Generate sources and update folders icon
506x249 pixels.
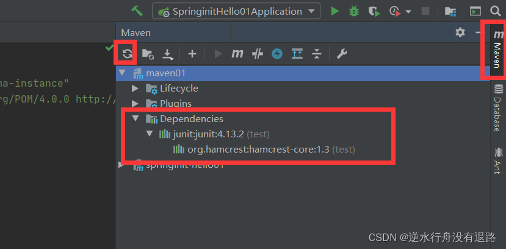[148, 54]
